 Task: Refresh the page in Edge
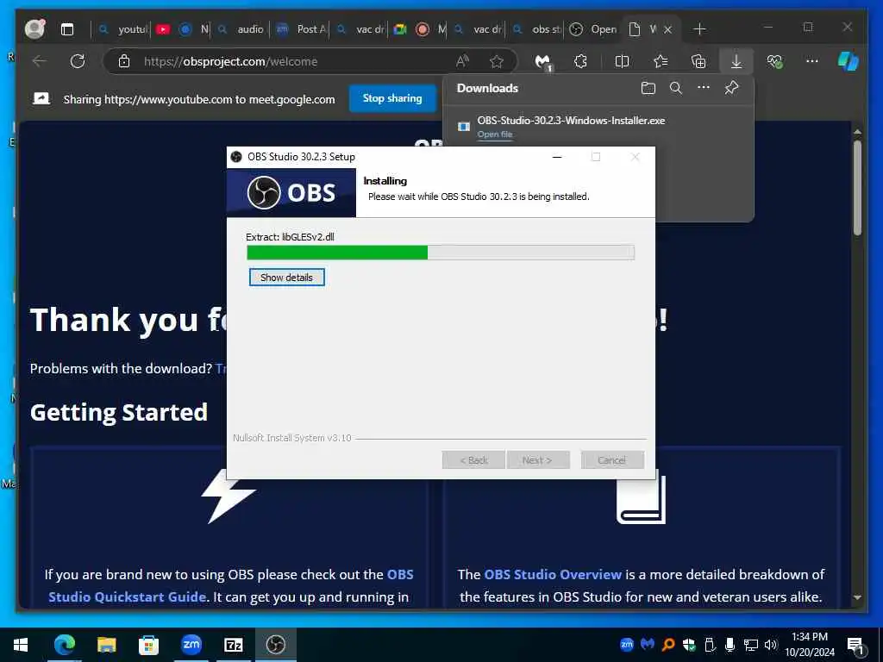(x=78, y=61)
